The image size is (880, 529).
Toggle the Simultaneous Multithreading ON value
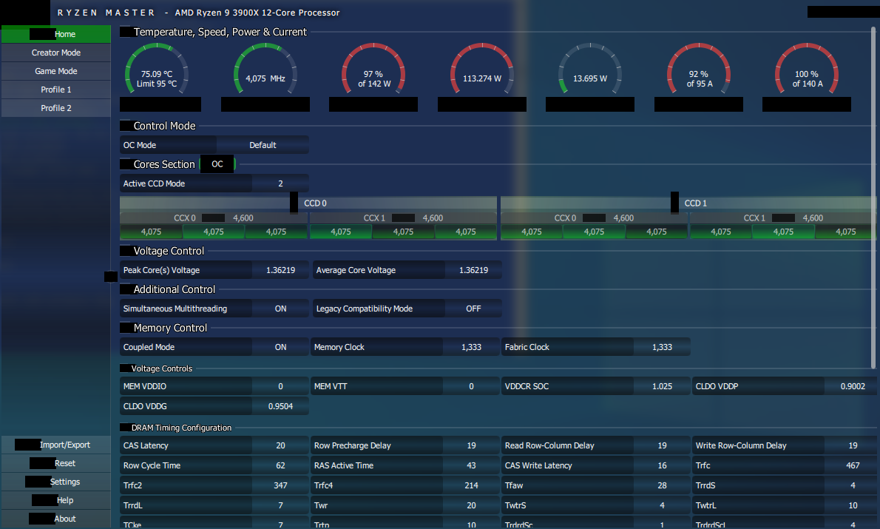pyautogui.click(x=280, y=309)
